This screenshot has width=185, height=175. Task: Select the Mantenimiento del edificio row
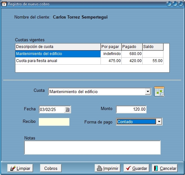click(x=89, y=54)
